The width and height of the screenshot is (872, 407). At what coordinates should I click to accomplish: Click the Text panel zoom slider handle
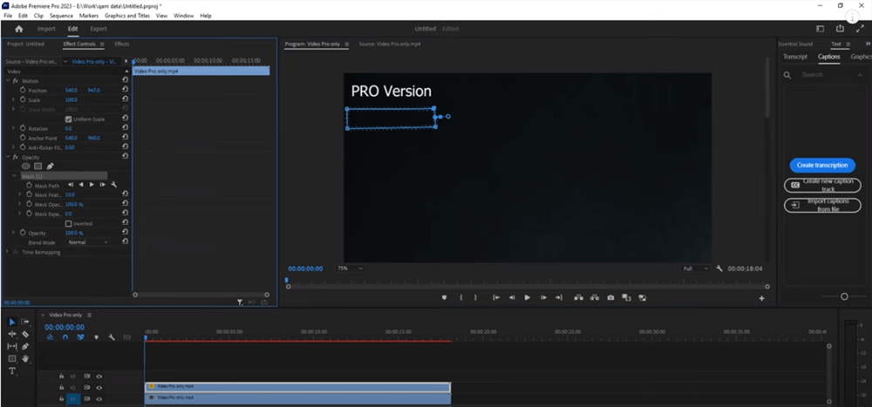pos(844,297)
